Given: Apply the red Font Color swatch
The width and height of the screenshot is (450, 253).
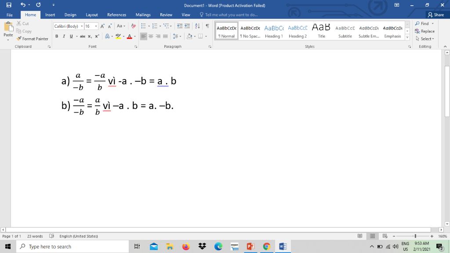Looking at the screenshot, I should pyautogui.click(x=130, y=36).
